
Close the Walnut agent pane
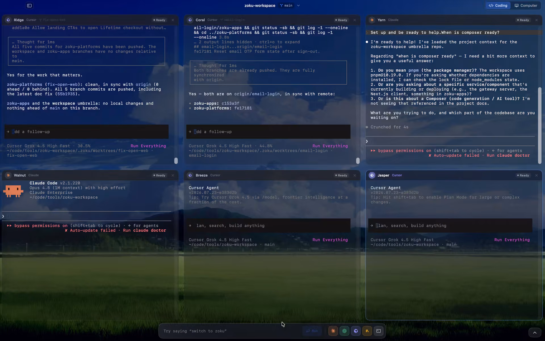[173, 175]
